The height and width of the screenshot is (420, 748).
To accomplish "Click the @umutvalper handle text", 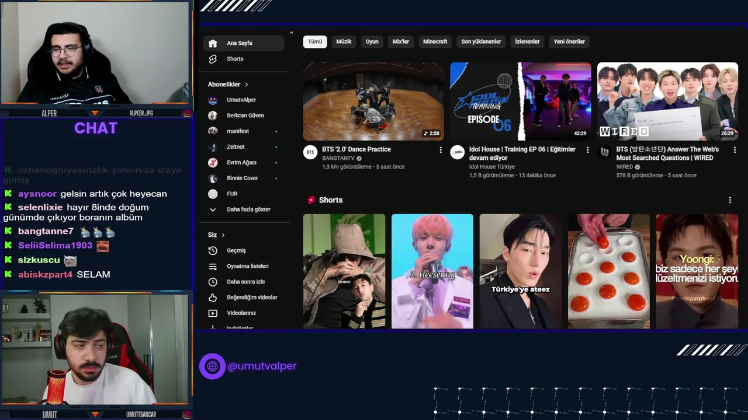I will click(x=262, y=366).
